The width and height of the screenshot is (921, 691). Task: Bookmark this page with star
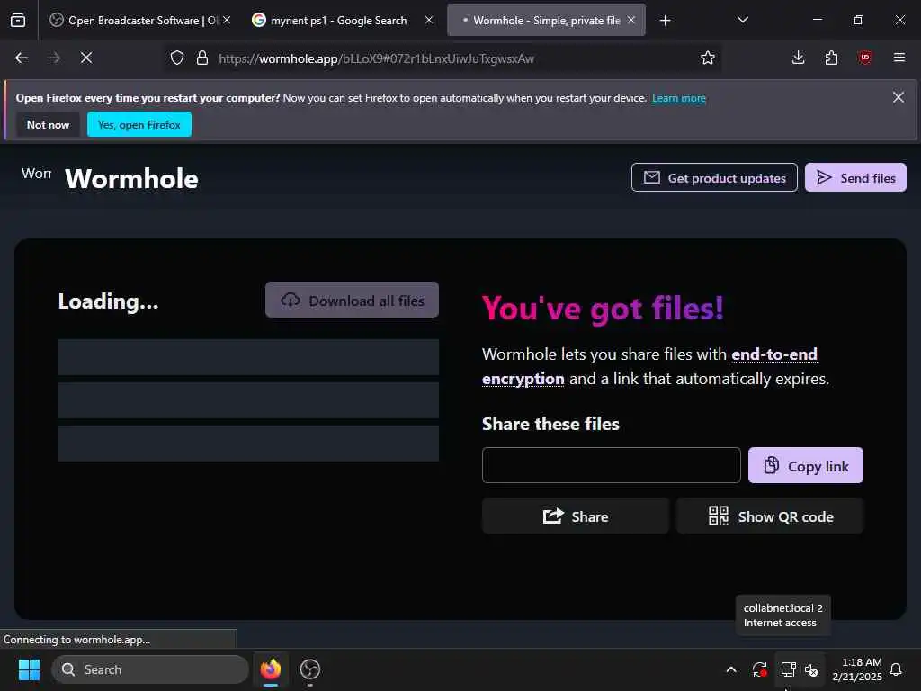pos(708,58)
